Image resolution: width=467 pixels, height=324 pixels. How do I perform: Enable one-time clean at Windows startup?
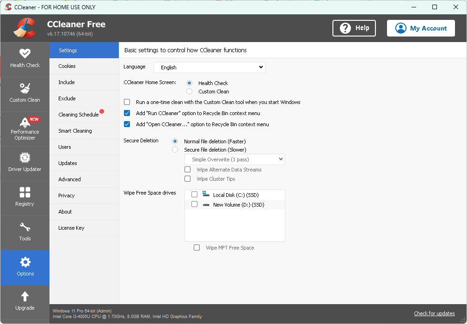(x=127, y=102)
